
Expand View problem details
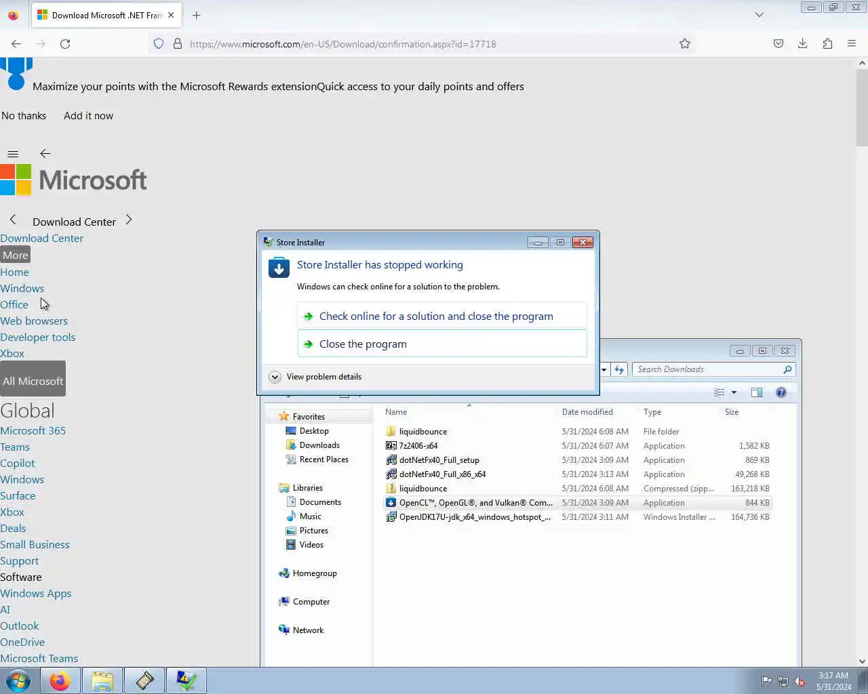315,377
